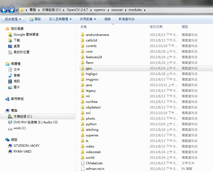213x172 pixels.
Task: Click the videostab folder name
Action: [93, 152]
